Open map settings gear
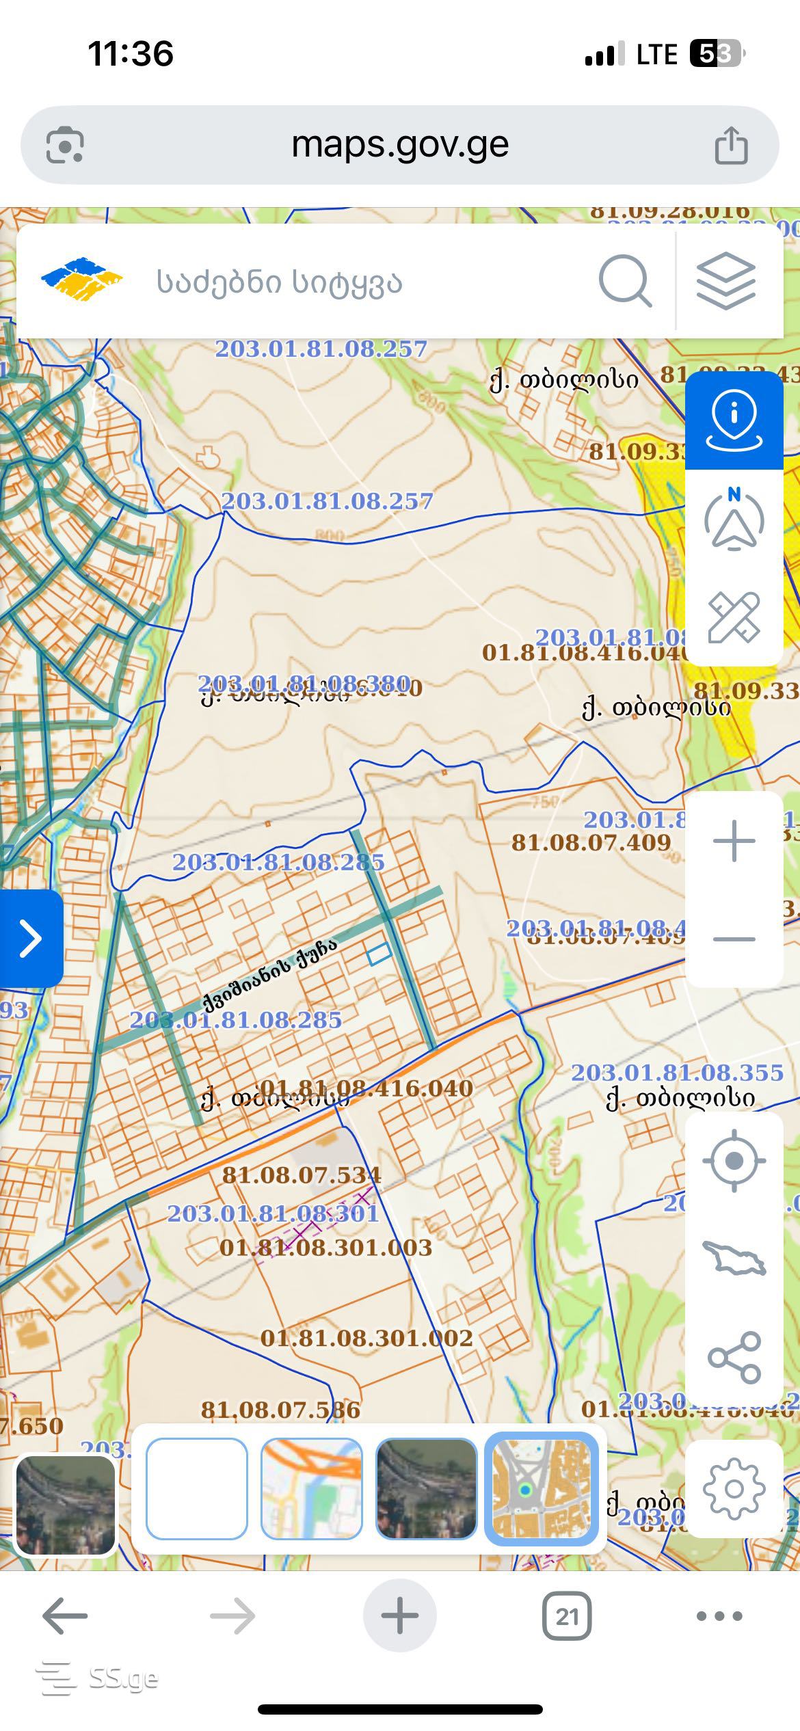Image resolution: width=800 pixels, height=1731 pixels. (734, 1488)
